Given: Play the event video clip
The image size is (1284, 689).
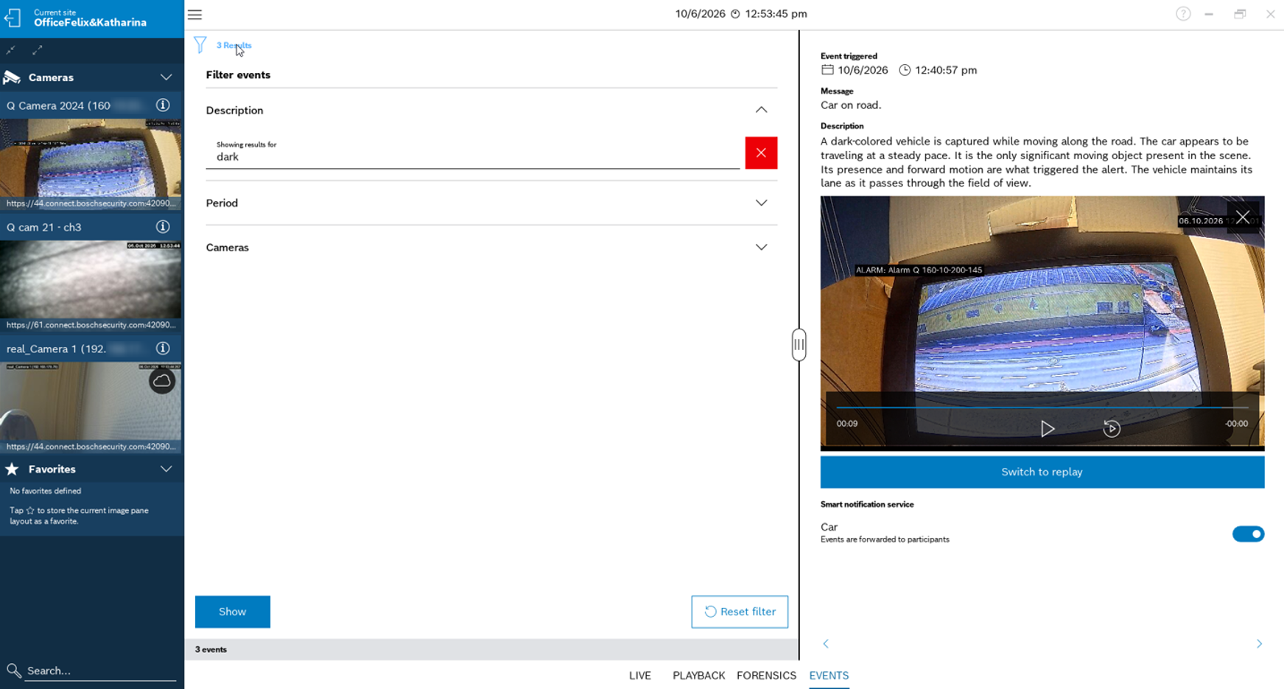Looking at the screenshot, I should pos(1047,429).
